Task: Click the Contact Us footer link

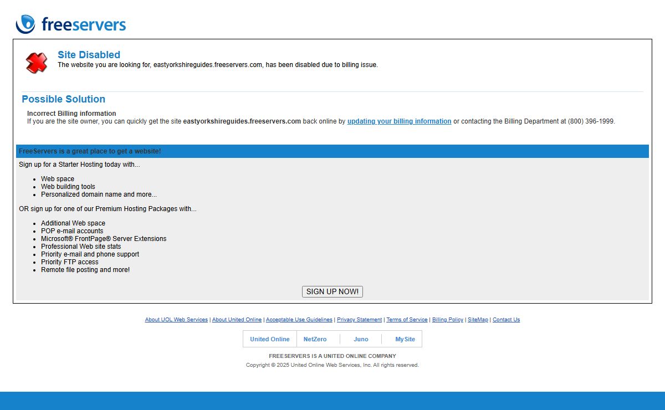Action: 506,320
